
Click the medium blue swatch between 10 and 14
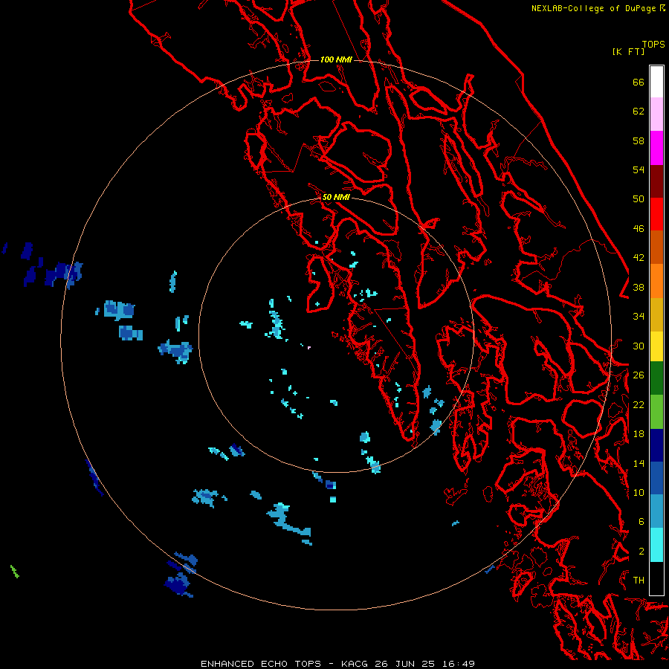click(x=656, y=478)
